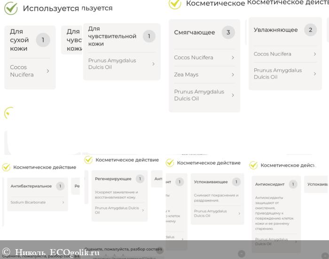Open Prunus Amygdalus chevron under Смягчающее
Image resolution: width=329 pixels, height=259 pixels.
click(232, 95)
